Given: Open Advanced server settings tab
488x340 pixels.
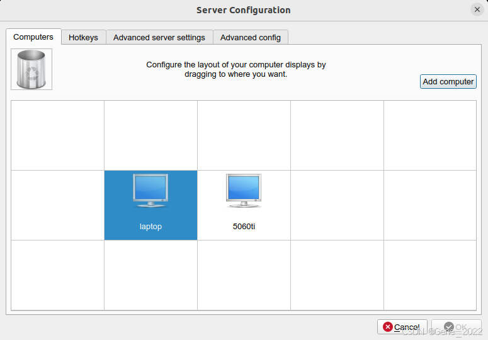Looking at the screenshot, I should pos(159,37).
